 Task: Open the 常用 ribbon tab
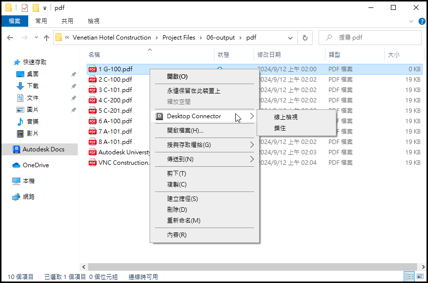(x=41, y=21)
